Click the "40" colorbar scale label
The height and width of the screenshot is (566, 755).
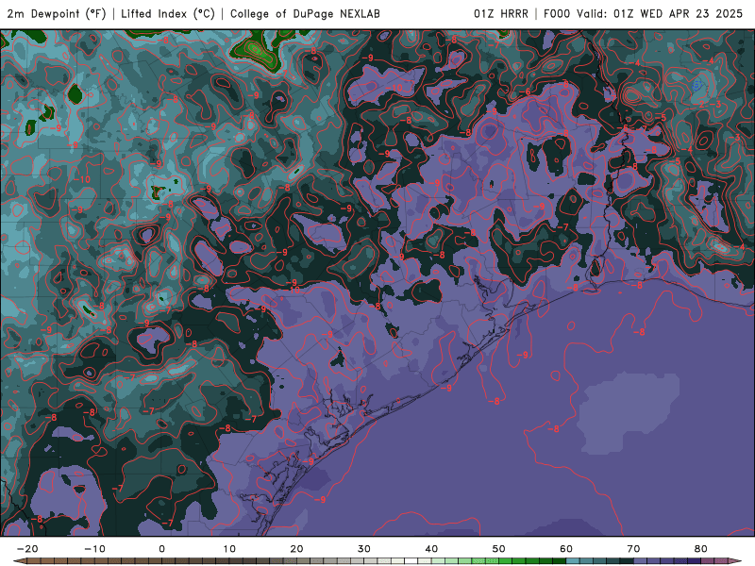431,549
